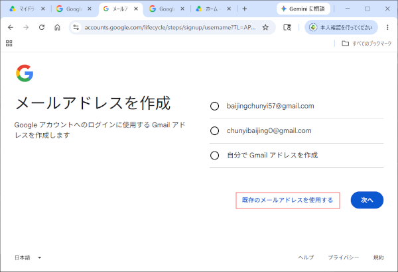
Task: Open the Google Lens search icon
Action: pyautogui.click(x=287, y=27)
